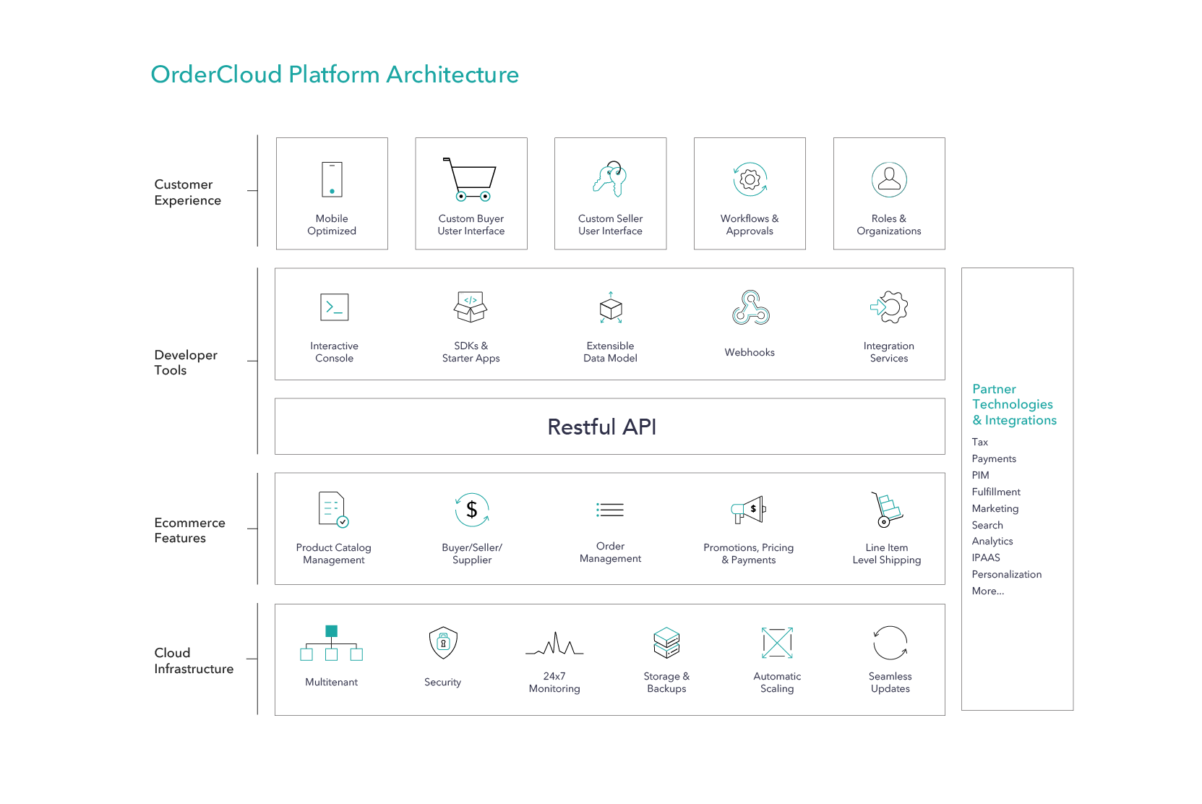The height and width of the screenshot is (804, 1202).
Task: Click the Custom Buyer Uster Interface label
Action: 471,225
